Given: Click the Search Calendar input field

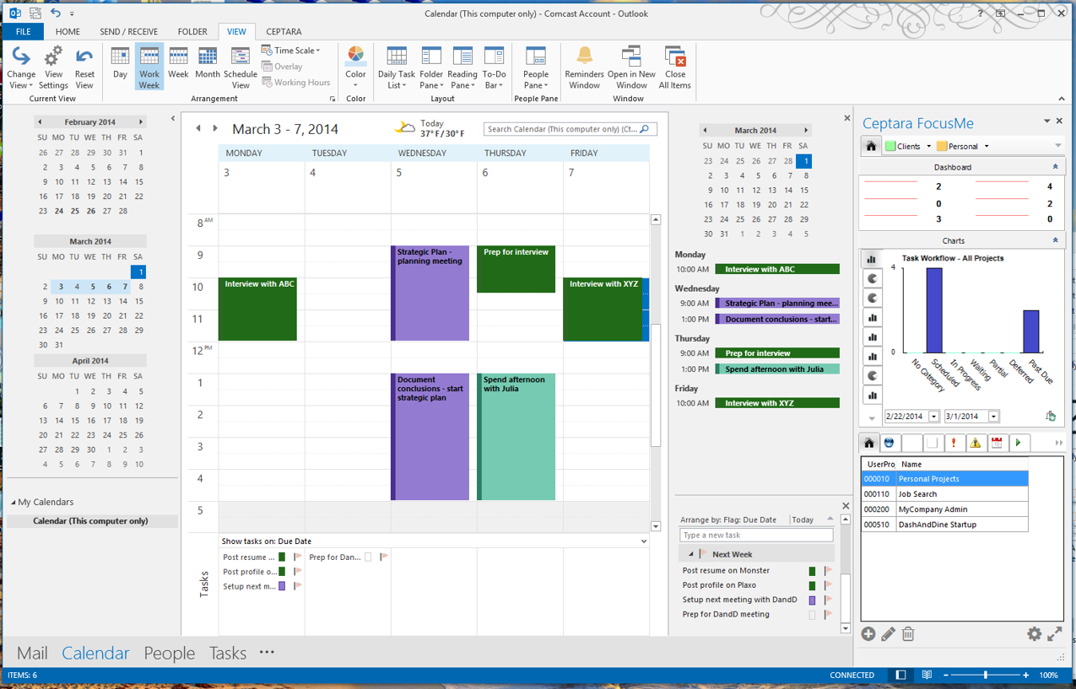Looking at the screenshot, I should (562, 129).
